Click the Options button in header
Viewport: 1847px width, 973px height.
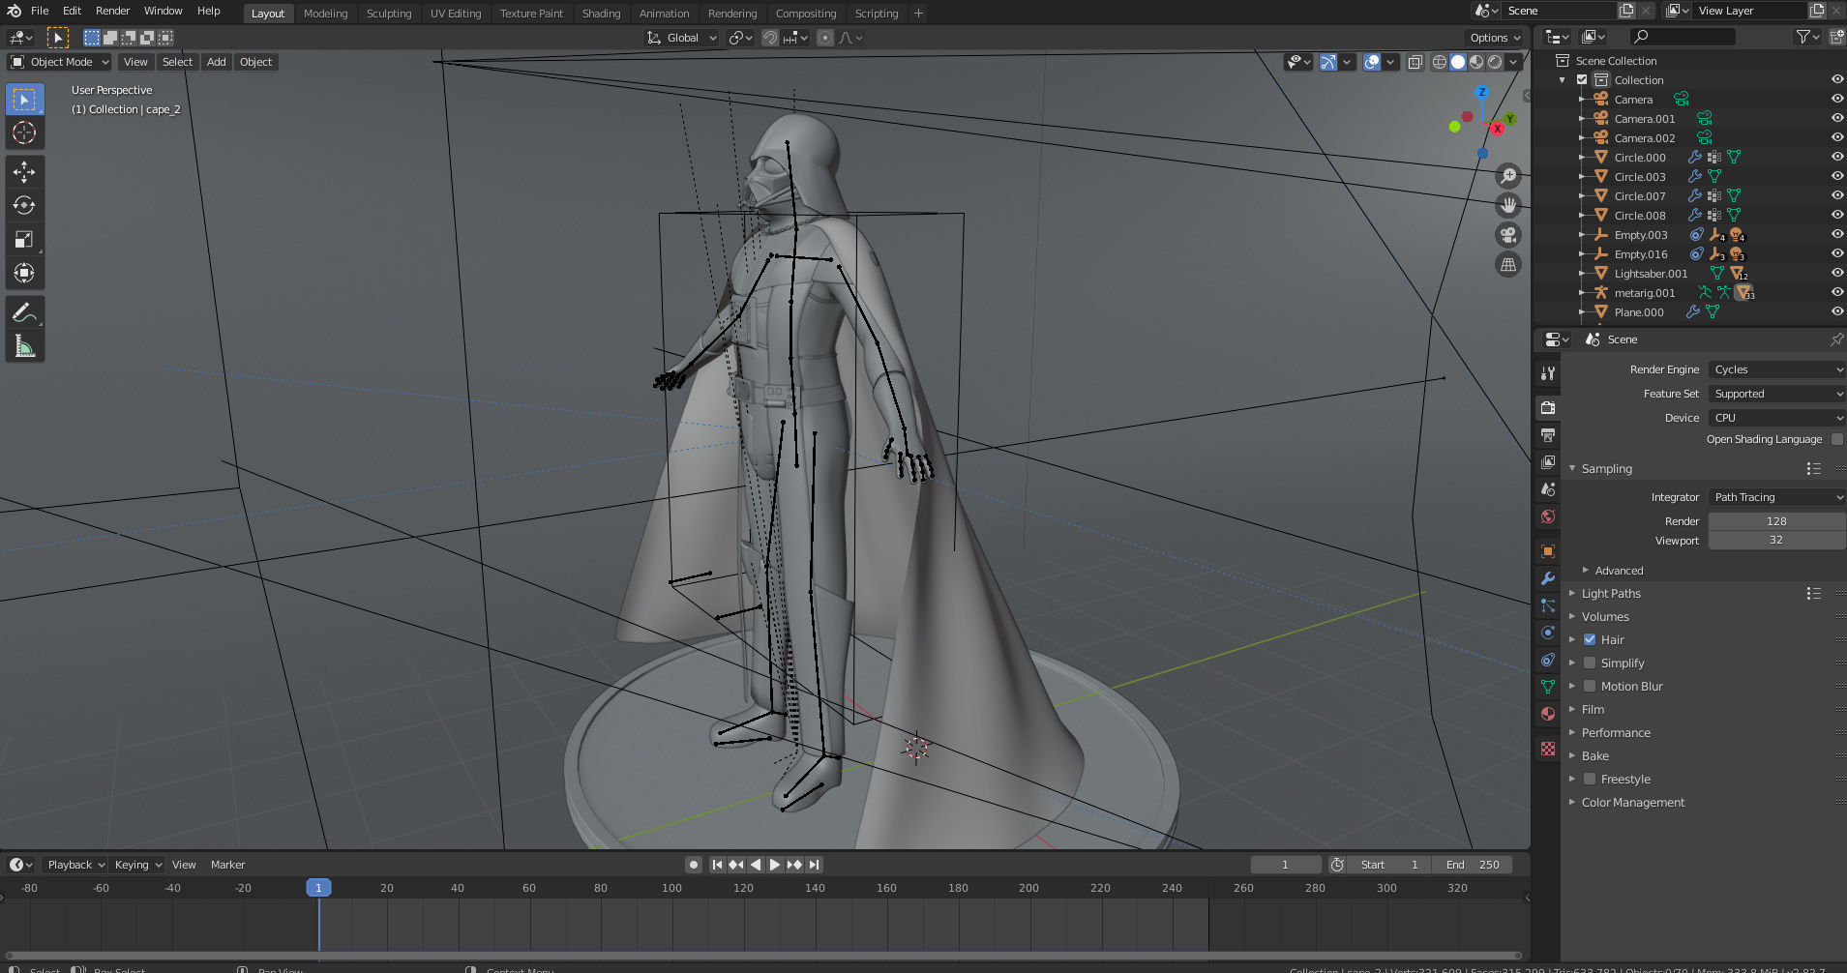click(x=1496, y=38)
